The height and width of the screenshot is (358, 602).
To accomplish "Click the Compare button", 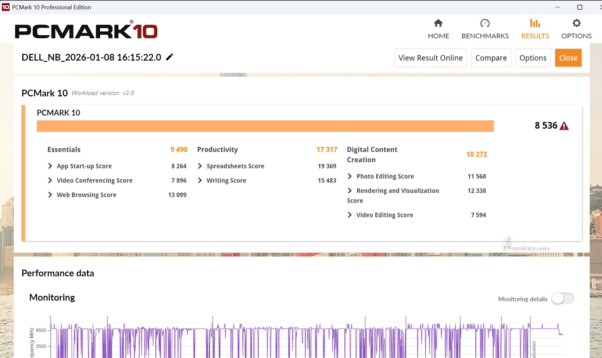I will tap(491, 58).
